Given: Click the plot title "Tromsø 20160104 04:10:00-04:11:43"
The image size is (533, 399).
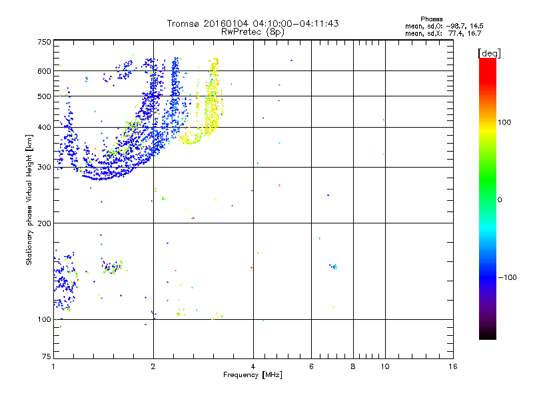Looking at the screenshot, I should 253,23.
